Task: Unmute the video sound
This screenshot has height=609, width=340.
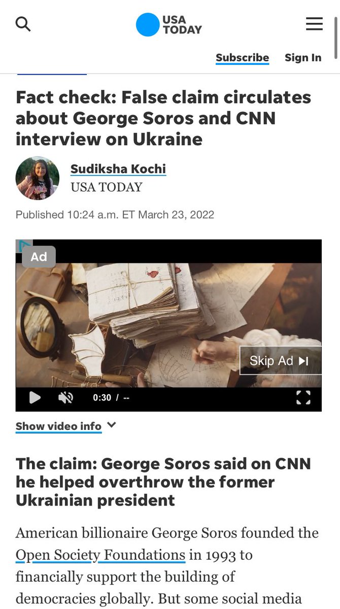Action: pos(65,397)
